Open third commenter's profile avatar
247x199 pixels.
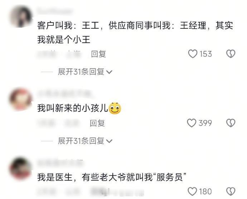[21, 169]
